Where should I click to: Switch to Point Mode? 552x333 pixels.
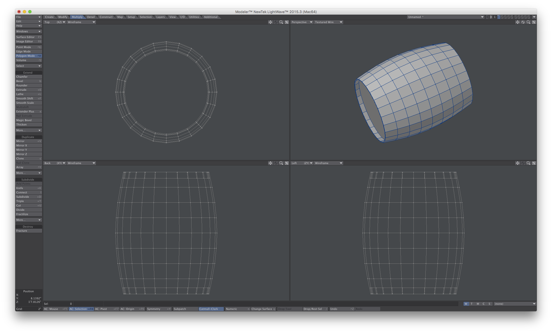pos(29,47)
